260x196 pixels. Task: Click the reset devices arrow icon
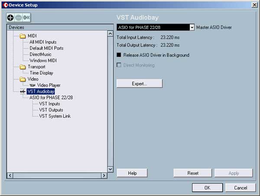click(26, 18)
